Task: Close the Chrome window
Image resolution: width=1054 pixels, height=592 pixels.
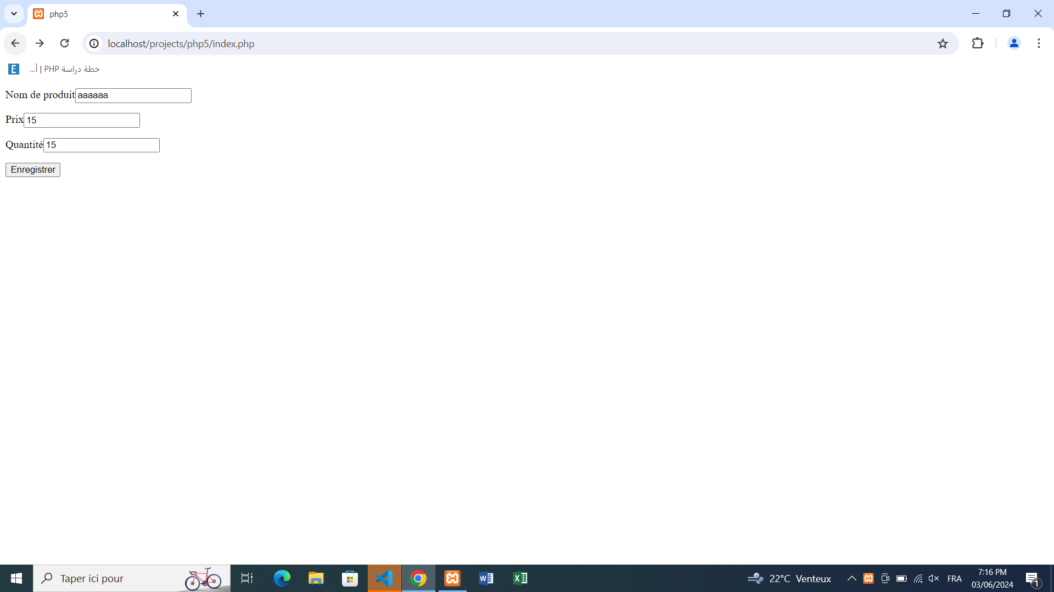Action: coord(1038,14)
